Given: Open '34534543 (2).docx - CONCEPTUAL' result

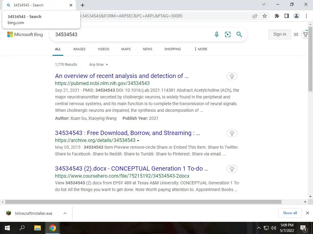Looking at the screenshot, I should 131,168.
